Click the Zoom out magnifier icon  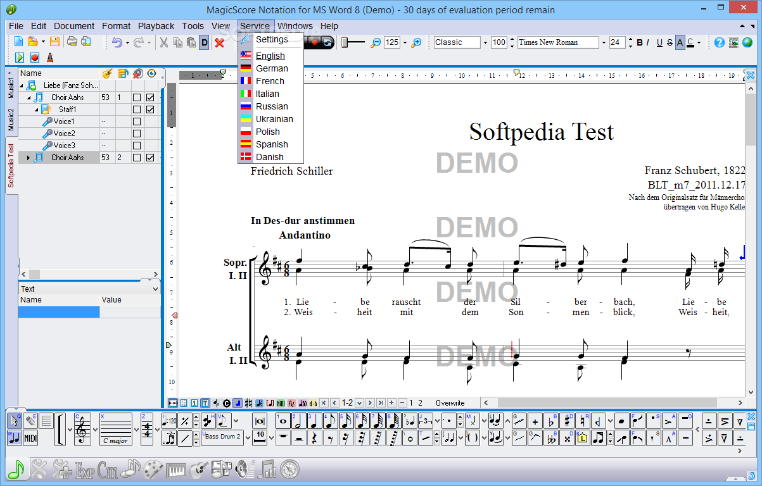(x=376, y=42)
